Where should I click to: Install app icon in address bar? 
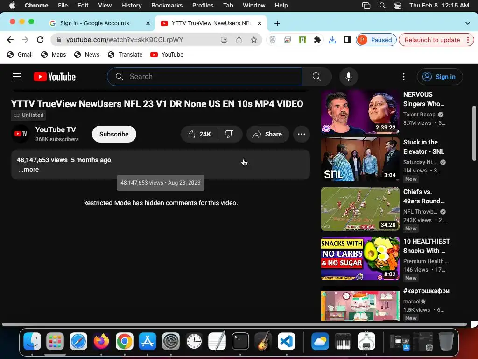pyautogui.click(x=224, y=40)
